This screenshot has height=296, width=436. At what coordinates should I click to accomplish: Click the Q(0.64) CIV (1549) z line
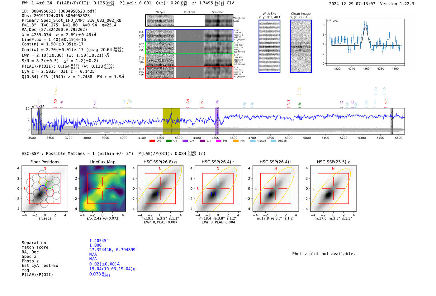coord(73,77)
